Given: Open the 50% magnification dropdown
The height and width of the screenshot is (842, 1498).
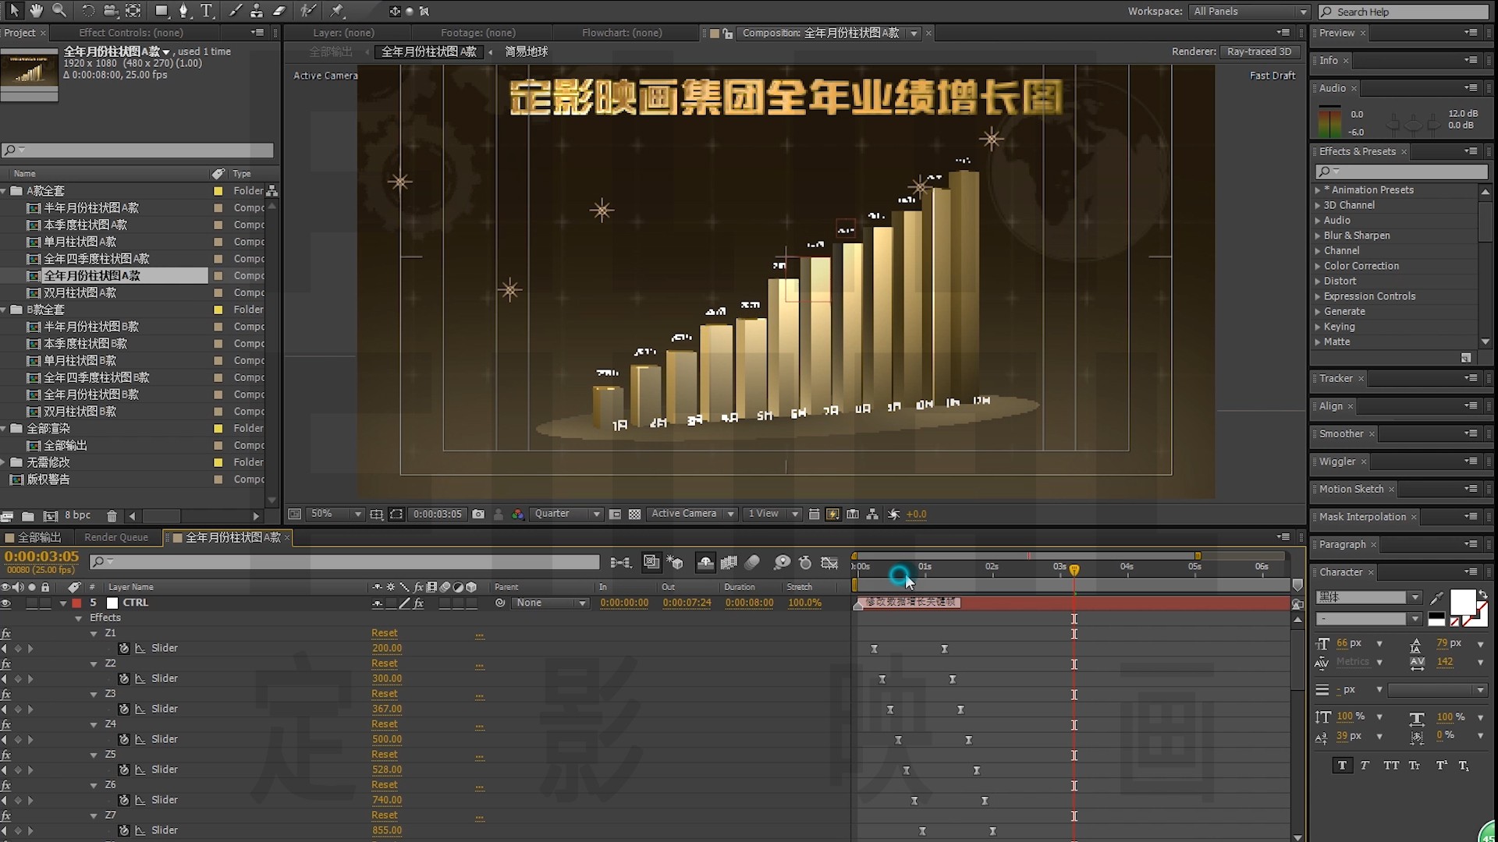Looking at the screenshot, I should point(335,514).
